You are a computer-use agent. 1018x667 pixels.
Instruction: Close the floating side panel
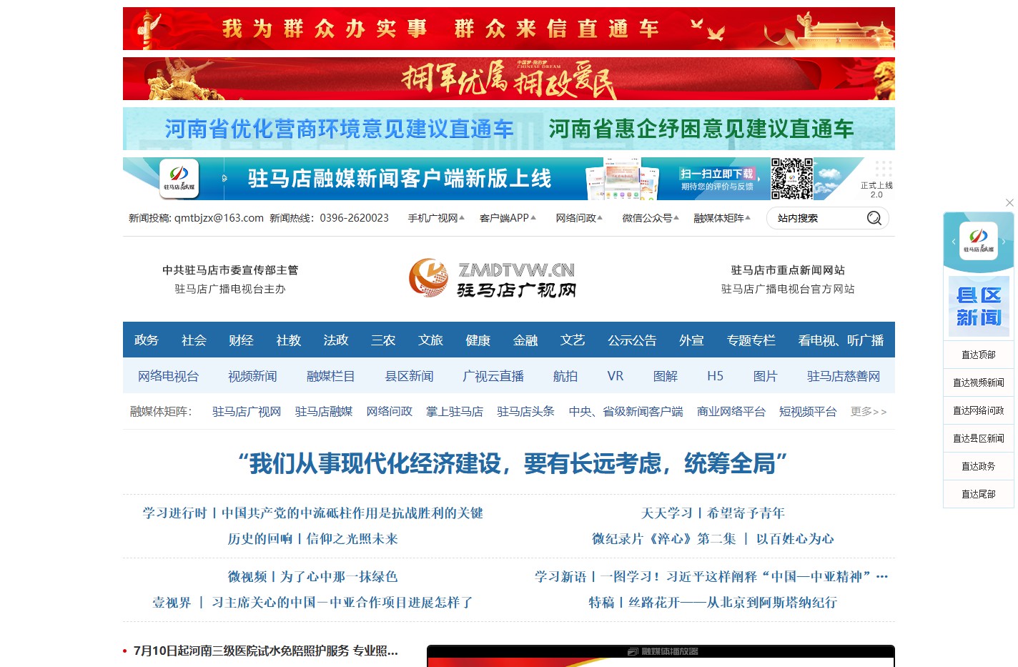[x=1009, y=203]
